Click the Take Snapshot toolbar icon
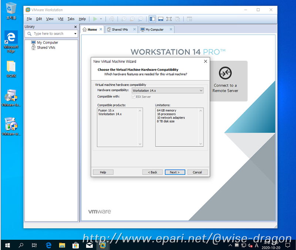Image resolution: width=296 pixels, height=250 pixels. pyautogui.click(x=124, y=19)
